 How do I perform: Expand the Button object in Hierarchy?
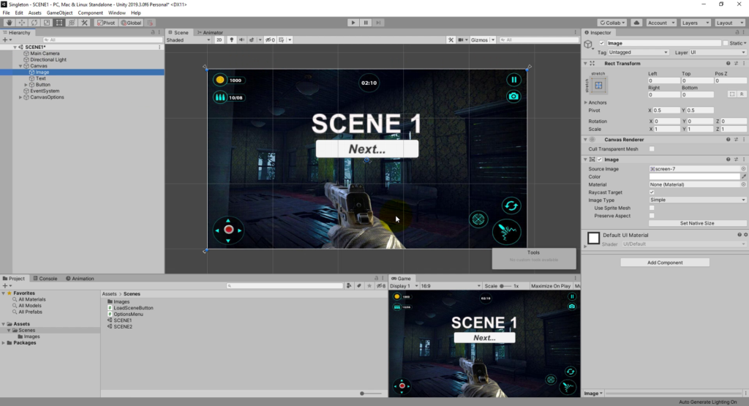(x=26, y=85)
